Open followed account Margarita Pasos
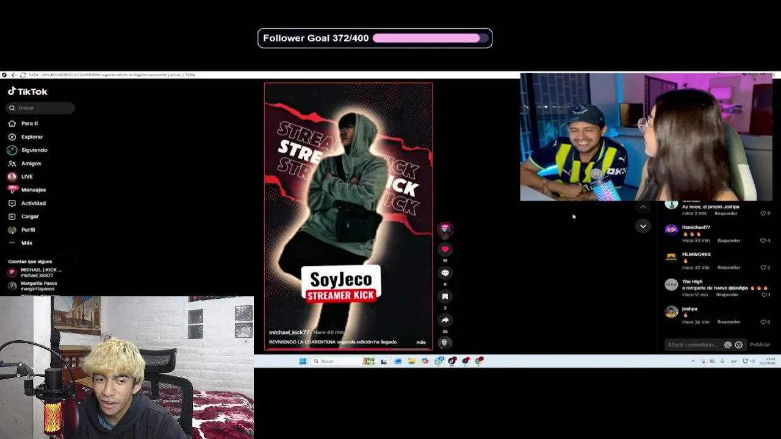The width and height of the screenshot is (781, 439). (32, 285)
